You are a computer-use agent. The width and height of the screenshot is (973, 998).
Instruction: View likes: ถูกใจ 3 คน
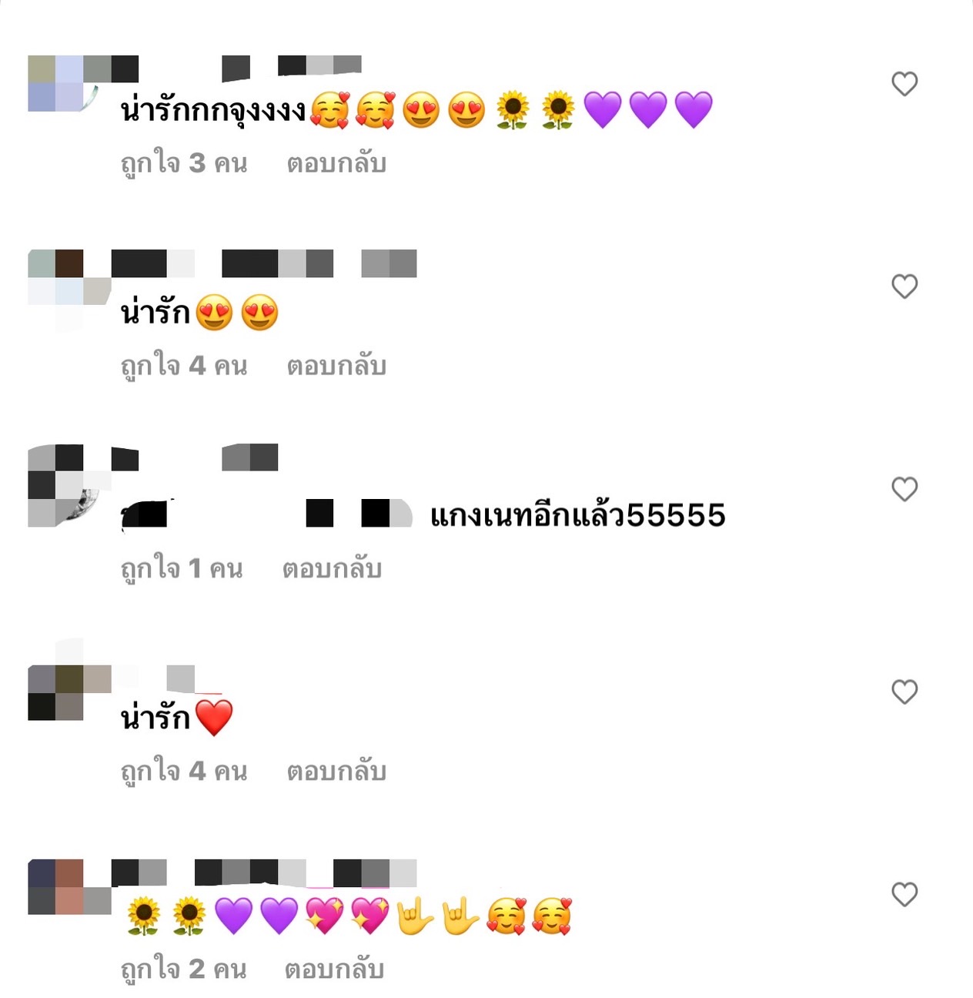(184, 163)
